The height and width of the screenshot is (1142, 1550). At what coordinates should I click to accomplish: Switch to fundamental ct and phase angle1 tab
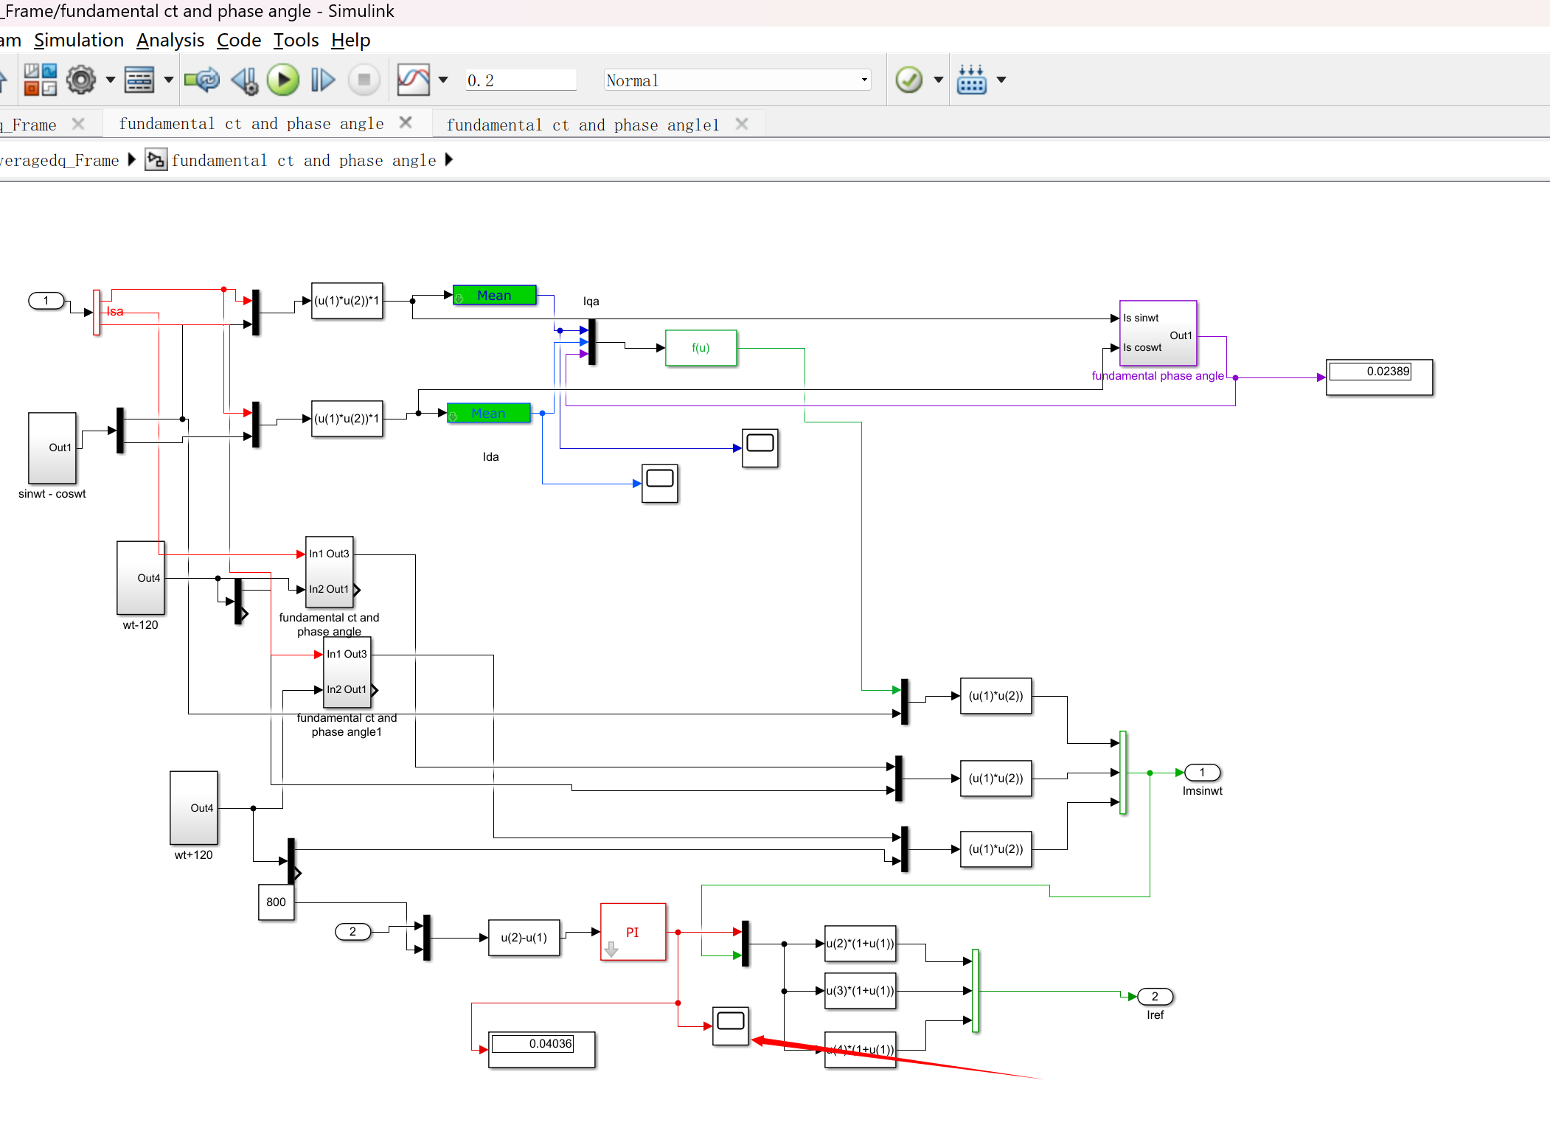click(583, 125)
